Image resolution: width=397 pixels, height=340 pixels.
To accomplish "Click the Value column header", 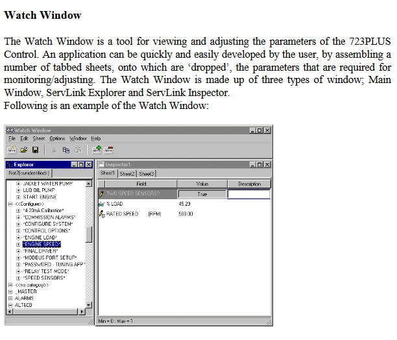I will [202, 184].
